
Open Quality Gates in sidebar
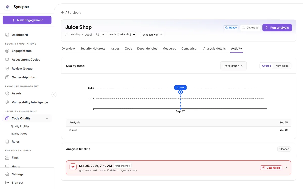[x=19, y=134]
